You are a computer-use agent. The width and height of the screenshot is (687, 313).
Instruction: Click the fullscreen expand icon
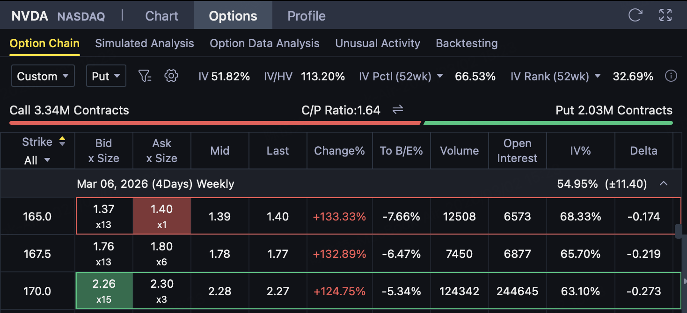click(665, 15)
